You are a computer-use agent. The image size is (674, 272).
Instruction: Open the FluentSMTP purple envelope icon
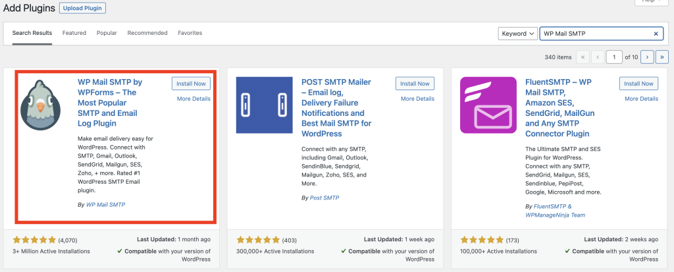pos(488,105)
